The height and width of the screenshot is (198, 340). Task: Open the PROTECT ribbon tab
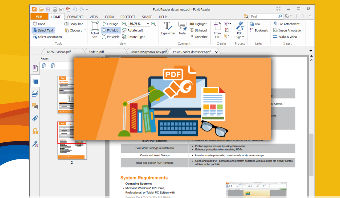tap(128, 17)
